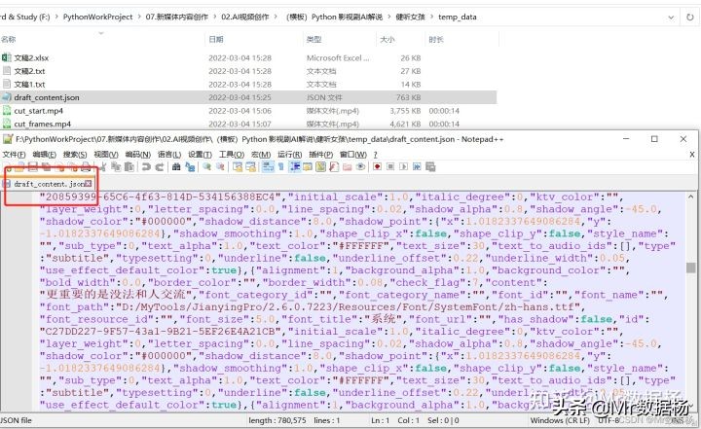Redo the edit via toolbar arrow
The image size is (701, 429).
pyautogui.click(x=160, y=166)
